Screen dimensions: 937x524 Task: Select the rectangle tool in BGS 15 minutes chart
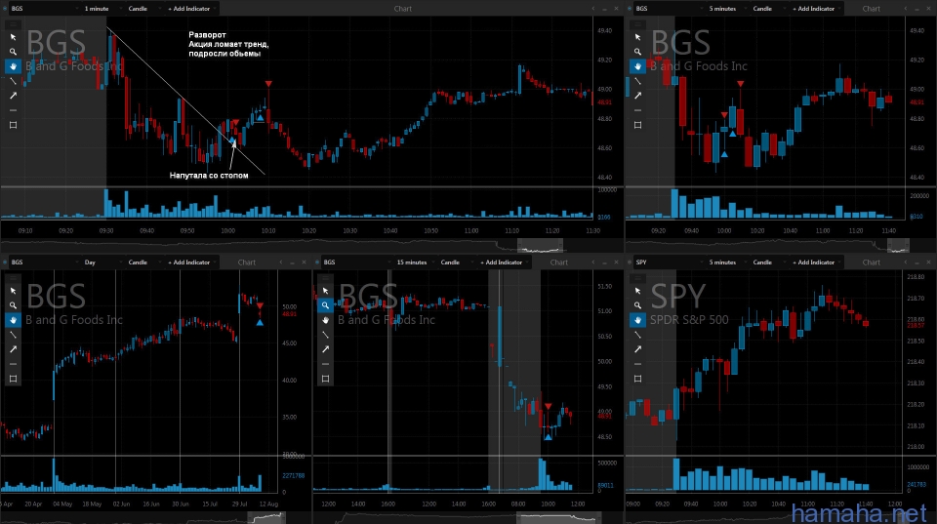325,379
